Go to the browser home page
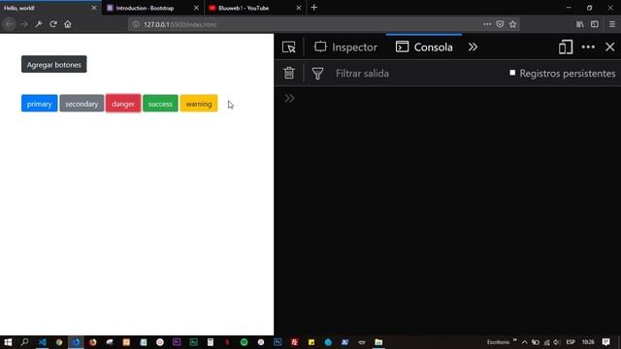Screen dimensions: 621x349 pyautogui.click(x=68, y=24)
